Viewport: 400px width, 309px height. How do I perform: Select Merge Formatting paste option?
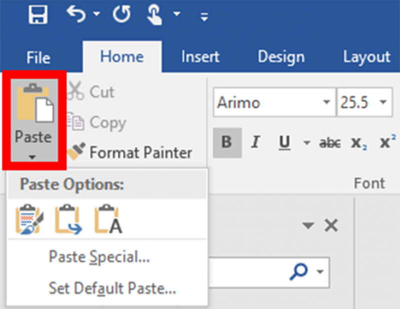(67, 220)
